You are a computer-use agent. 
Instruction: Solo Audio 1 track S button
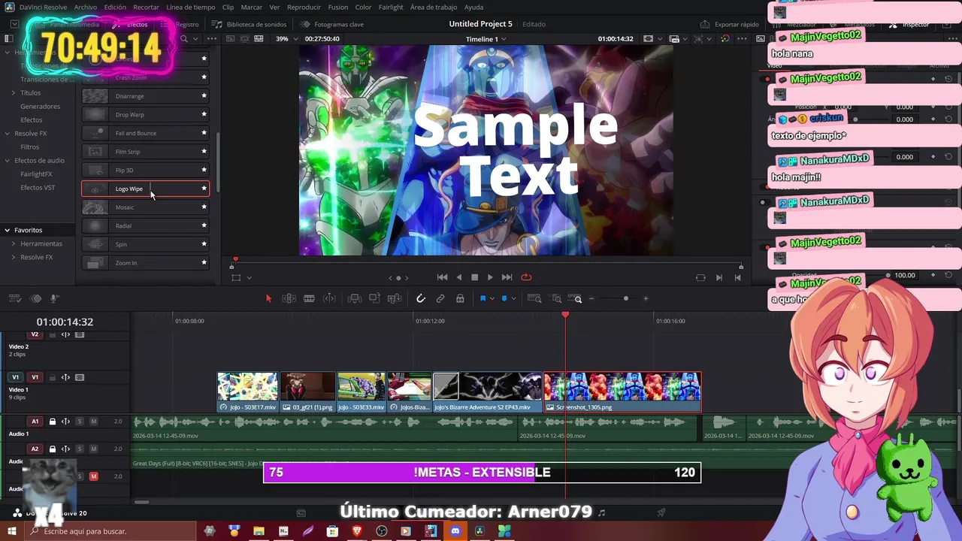(x=80, y=422)
